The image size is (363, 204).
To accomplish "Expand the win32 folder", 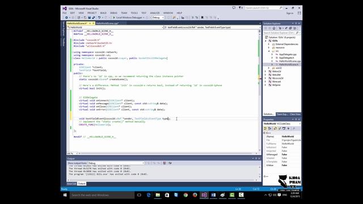I will (x=269, y=68).
